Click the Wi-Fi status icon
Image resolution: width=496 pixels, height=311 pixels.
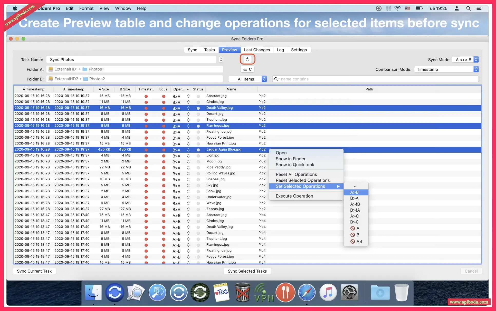pos(397,8)
